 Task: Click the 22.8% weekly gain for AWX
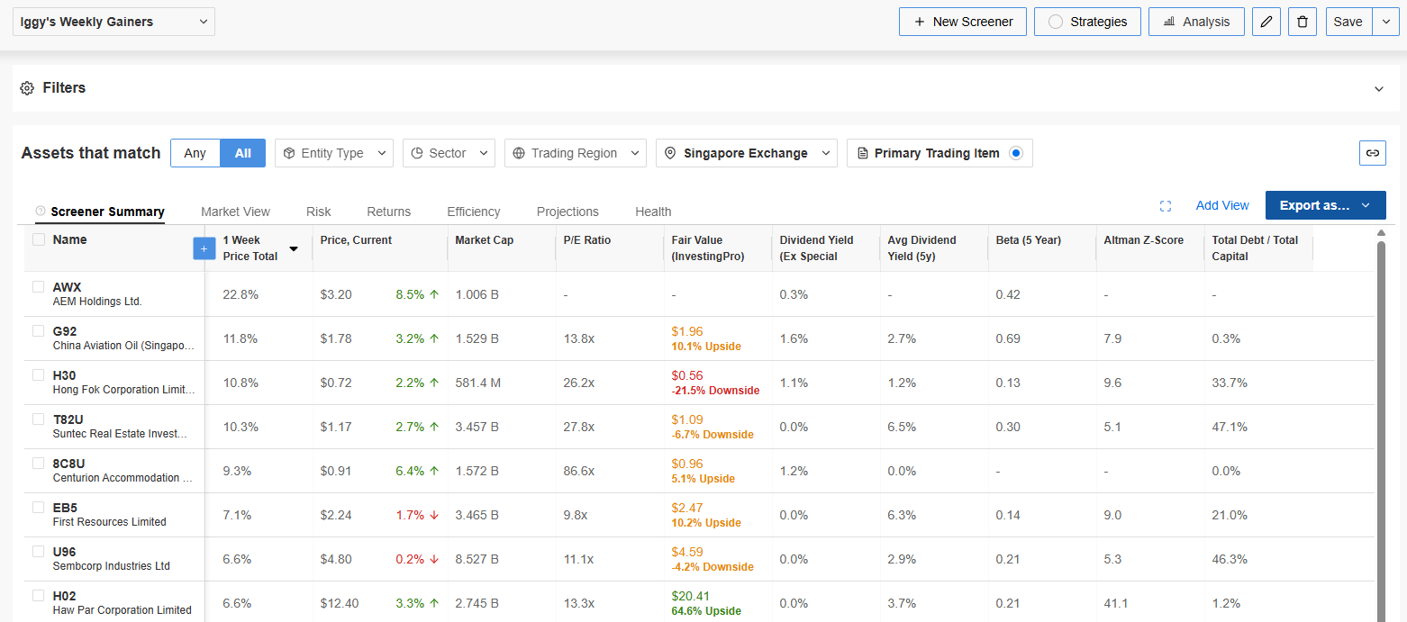241,294
